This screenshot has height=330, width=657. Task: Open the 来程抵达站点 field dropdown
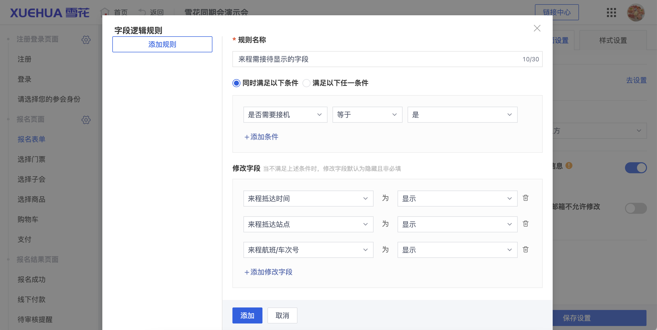click(x=308, y=224)
